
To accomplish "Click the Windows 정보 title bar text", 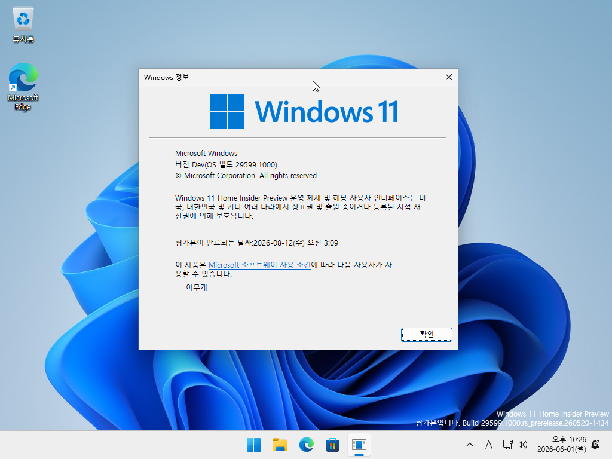I will pyautogui.click(x=166, y=77).
